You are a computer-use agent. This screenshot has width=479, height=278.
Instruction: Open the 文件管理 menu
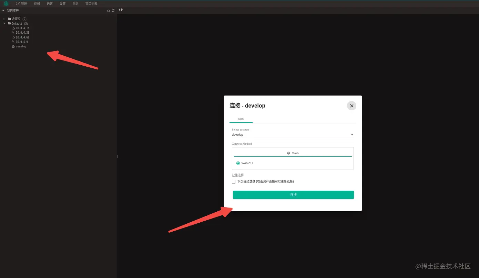click(21, 4)
